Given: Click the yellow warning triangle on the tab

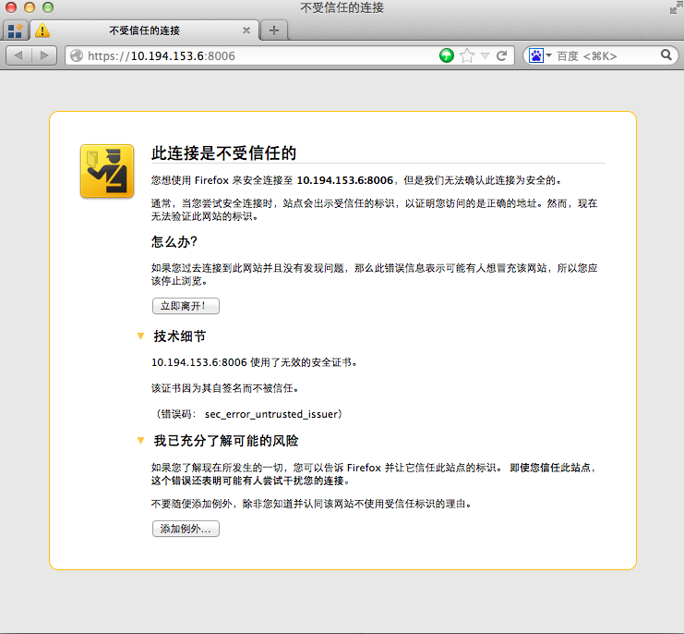Looking at the screenshot, I should point(42,30).
